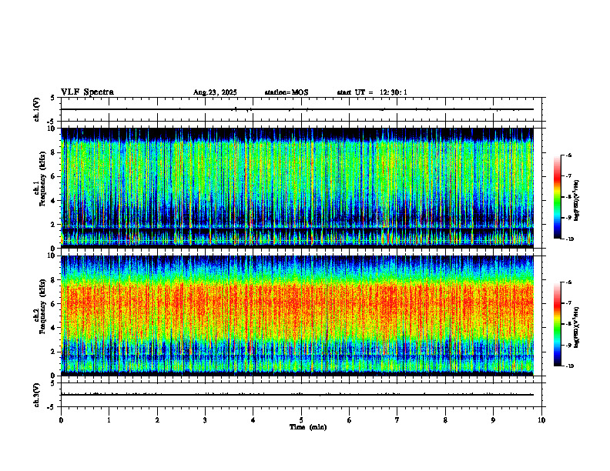Click the ch.1 color bar title text
This screenshot has width=610, height=471.
click(577, 200)
